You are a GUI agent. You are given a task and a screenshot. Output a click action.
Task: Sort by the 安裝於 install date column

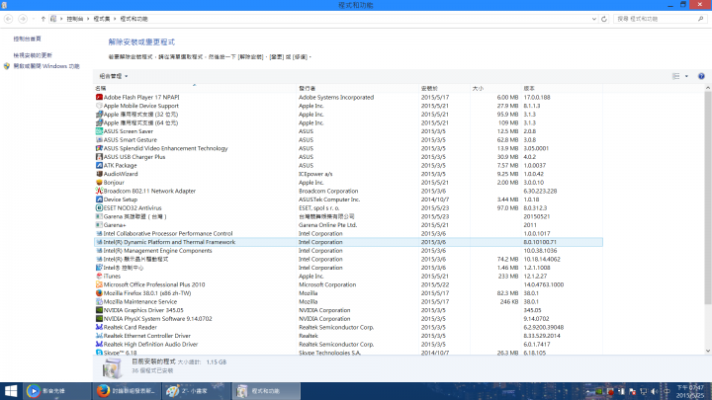pyautogui.click(x=445, y=89)
